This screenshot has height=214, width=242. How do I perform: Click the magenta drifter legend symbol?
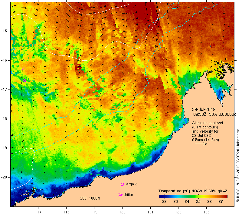click(120, 195)
